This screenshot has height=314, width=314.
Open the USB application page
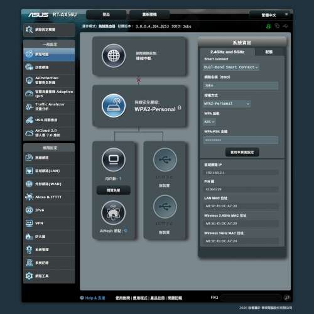(x=49, y=120)
